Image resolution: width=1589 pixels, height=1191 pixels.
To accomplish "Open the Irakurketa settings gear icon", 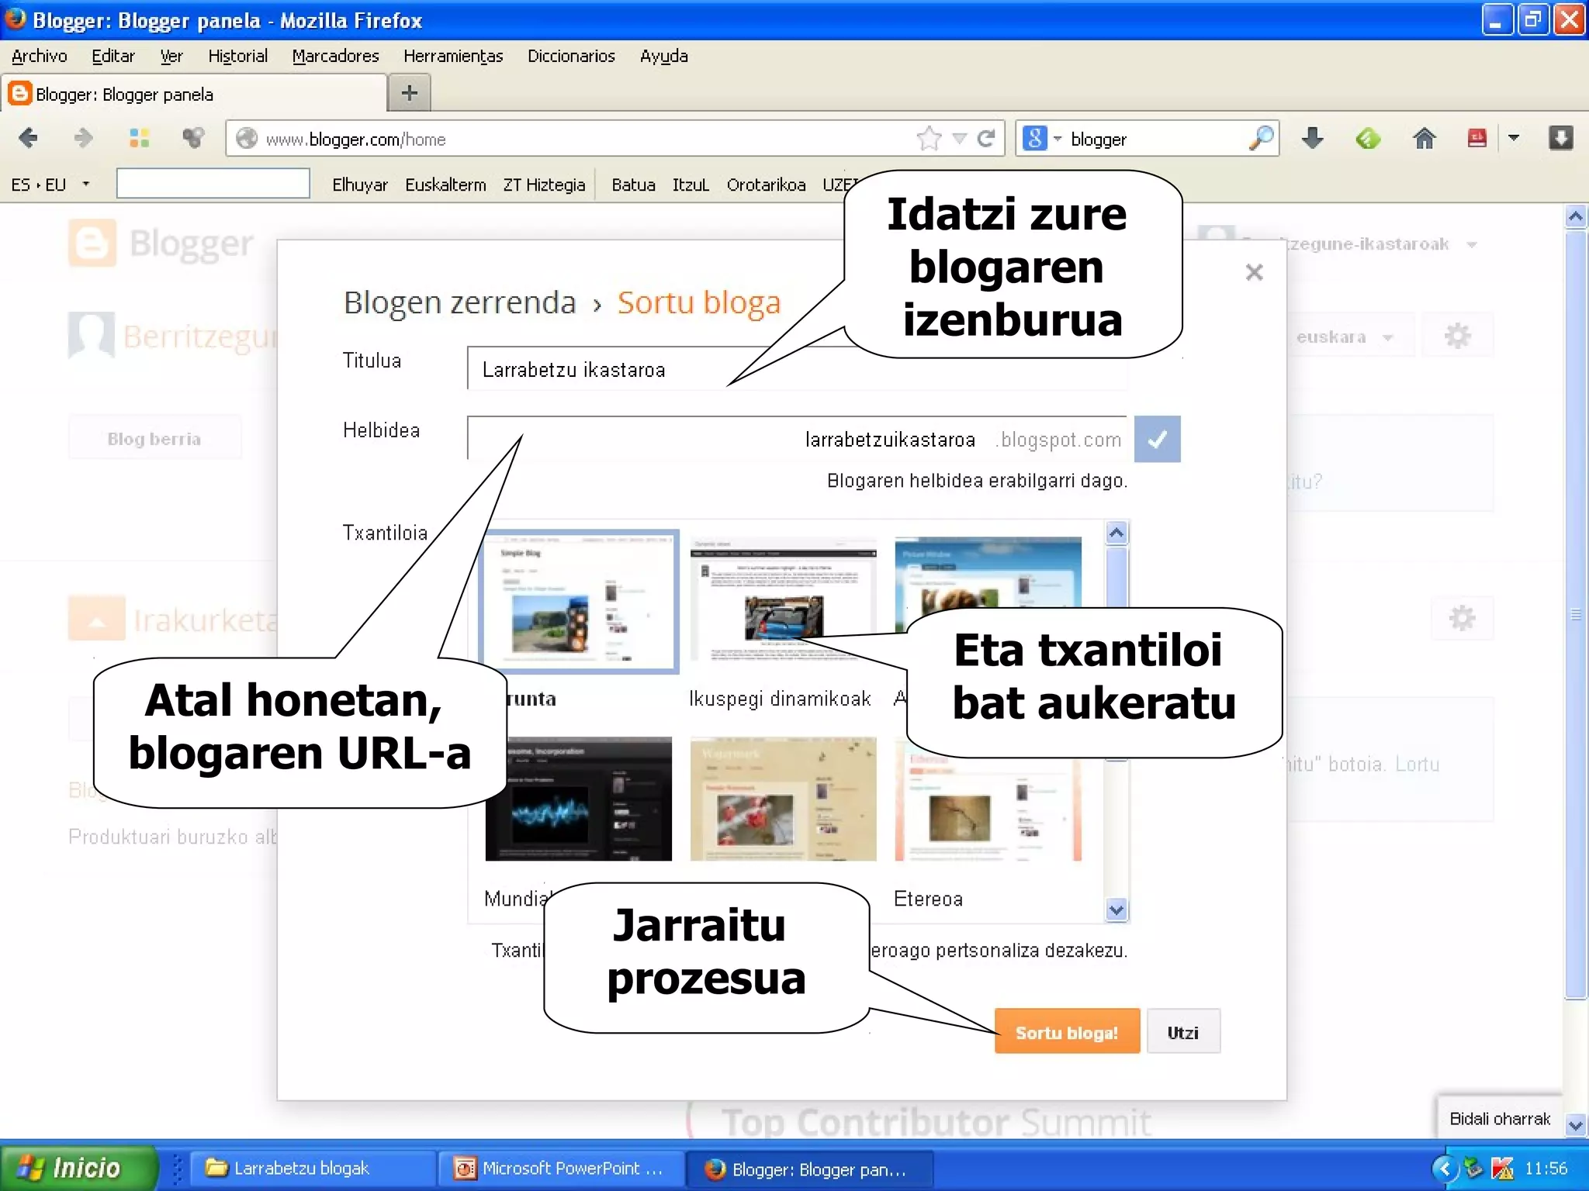I will 1462,618.
